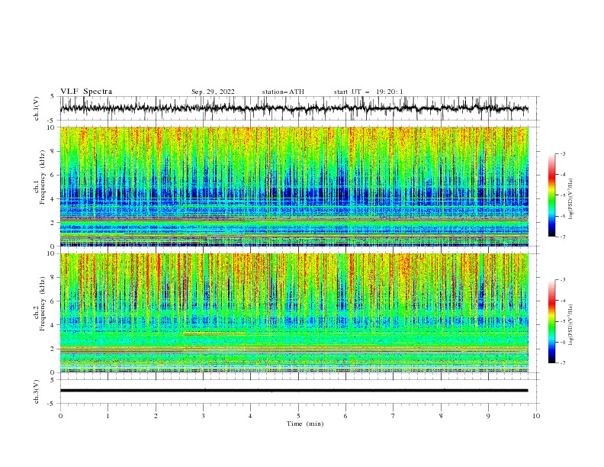Image resolution: width=604 pixels, height=467 pixels.
Task: Click the "start UT = 19:20:1" text
Action: coord(368,92)
